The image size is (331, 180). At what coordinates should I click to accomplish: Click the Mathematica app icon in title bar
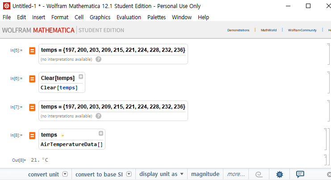7,6
